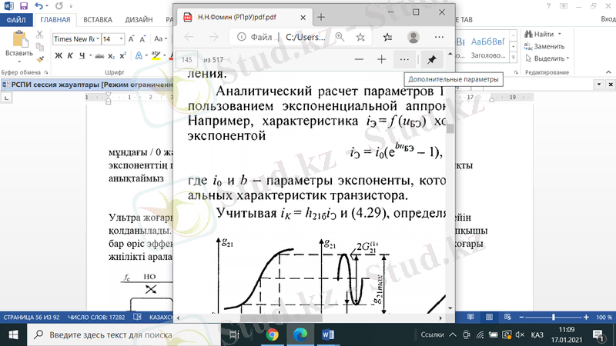
Task: Click Word zoom in plus
Action: 586,317
